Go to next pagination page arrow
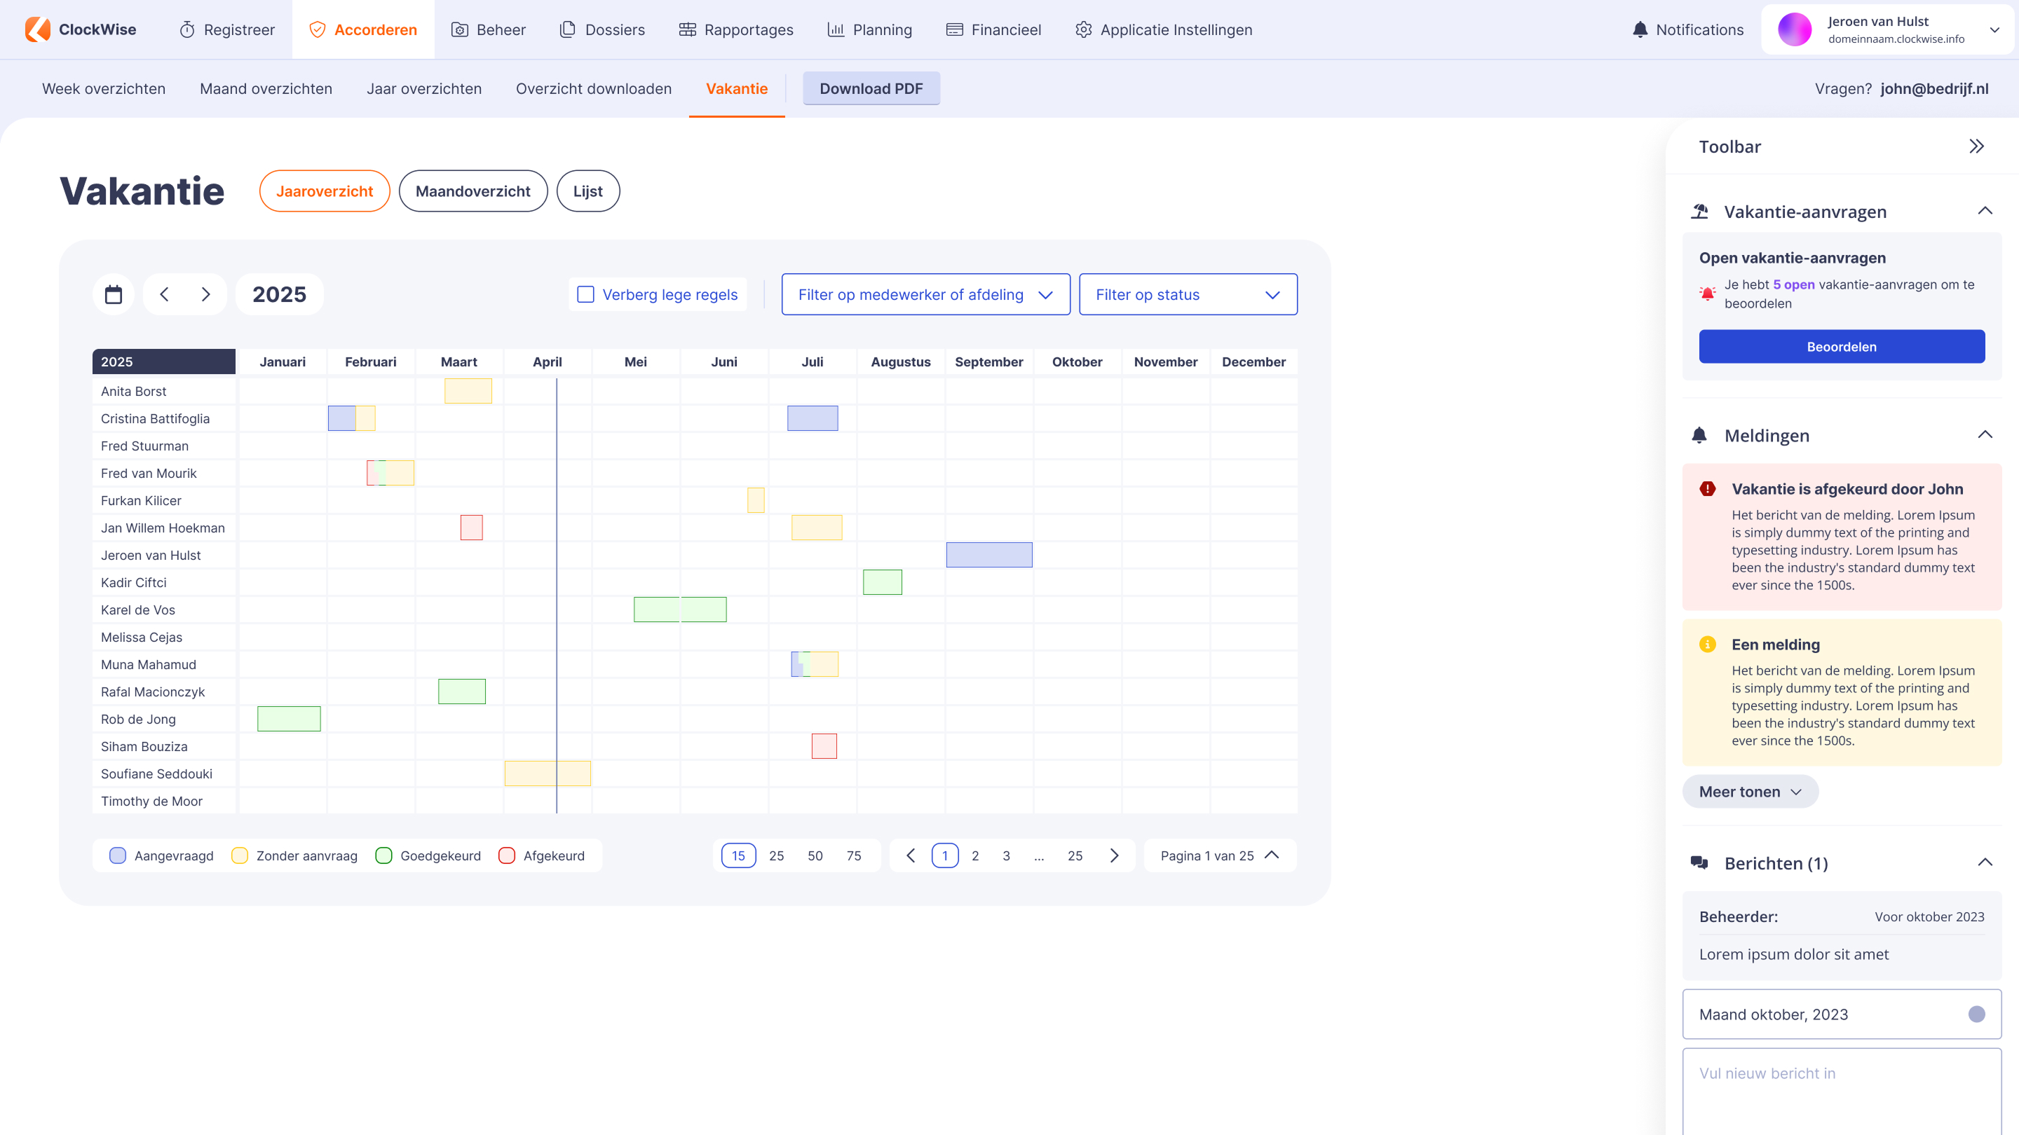The image size is (2019, 1135). pos(1114,855)
